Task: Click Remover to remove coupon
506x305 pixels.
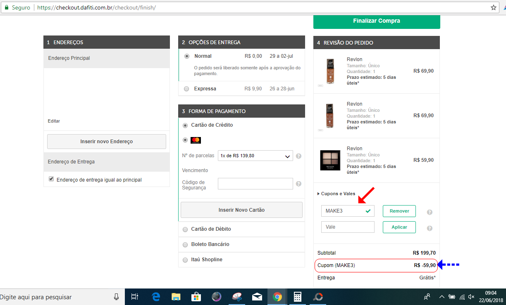Action: (399, 211)
